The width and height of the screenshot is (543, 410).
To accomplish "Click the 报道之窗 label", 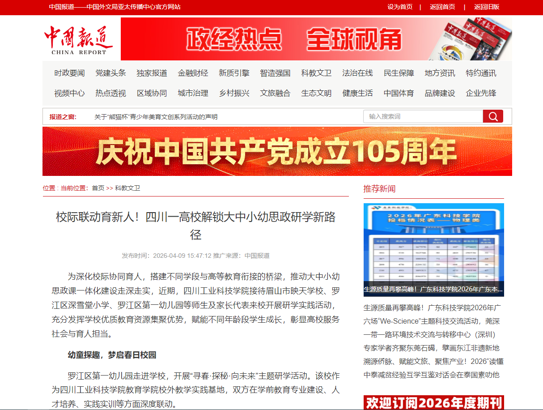I will click(x=63, y=117).
